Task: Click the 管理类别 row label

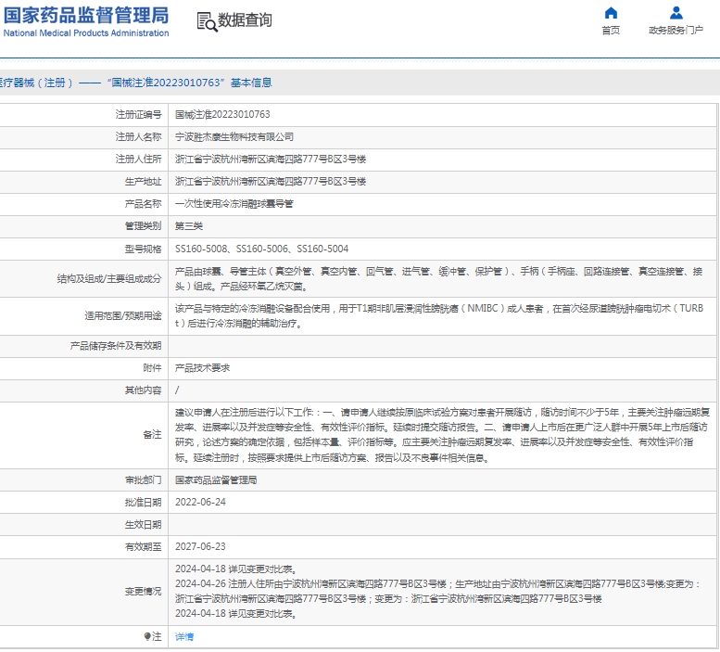Action: [x=144, y=226]
